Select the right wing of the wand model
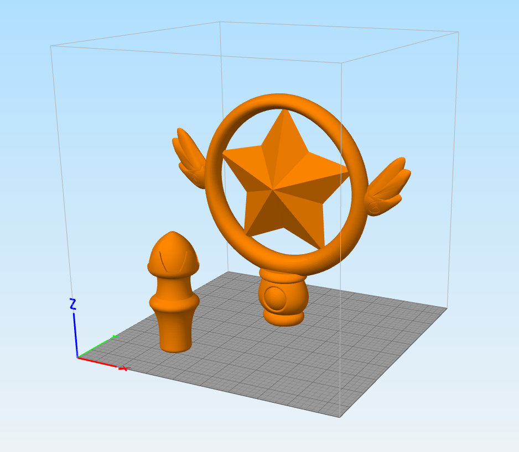 point(387,187)
